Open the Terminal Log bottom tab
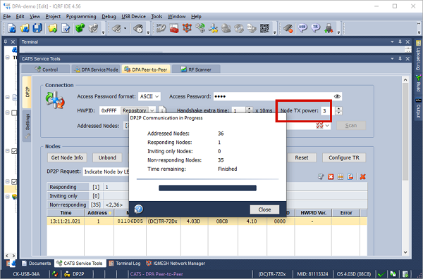 125,264
